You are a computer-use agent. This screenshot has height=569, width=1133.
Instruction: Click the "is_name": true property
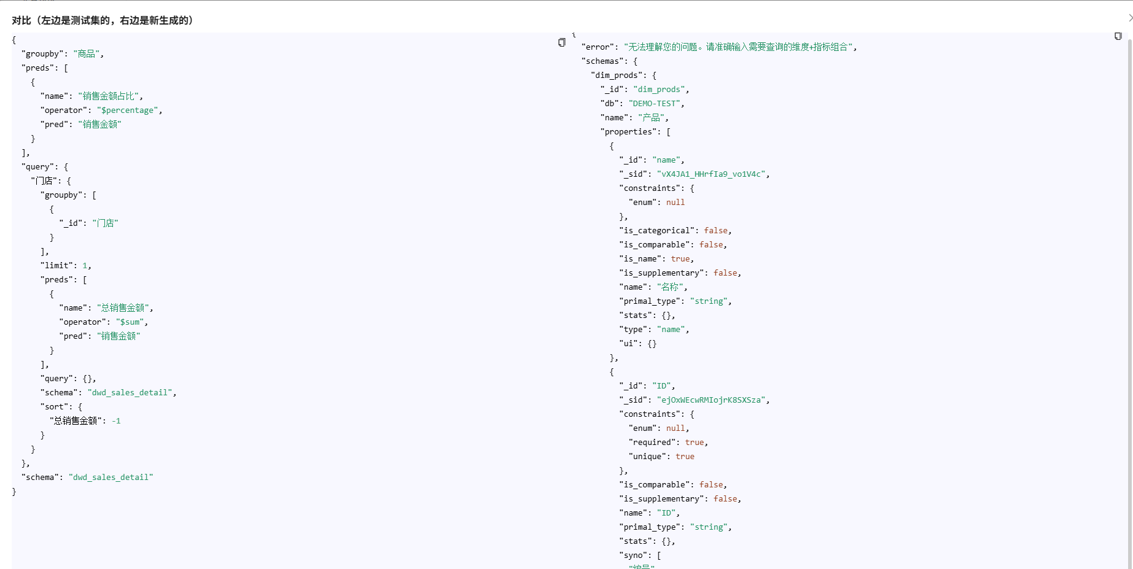pyautogui.click(x=656, y=258)
